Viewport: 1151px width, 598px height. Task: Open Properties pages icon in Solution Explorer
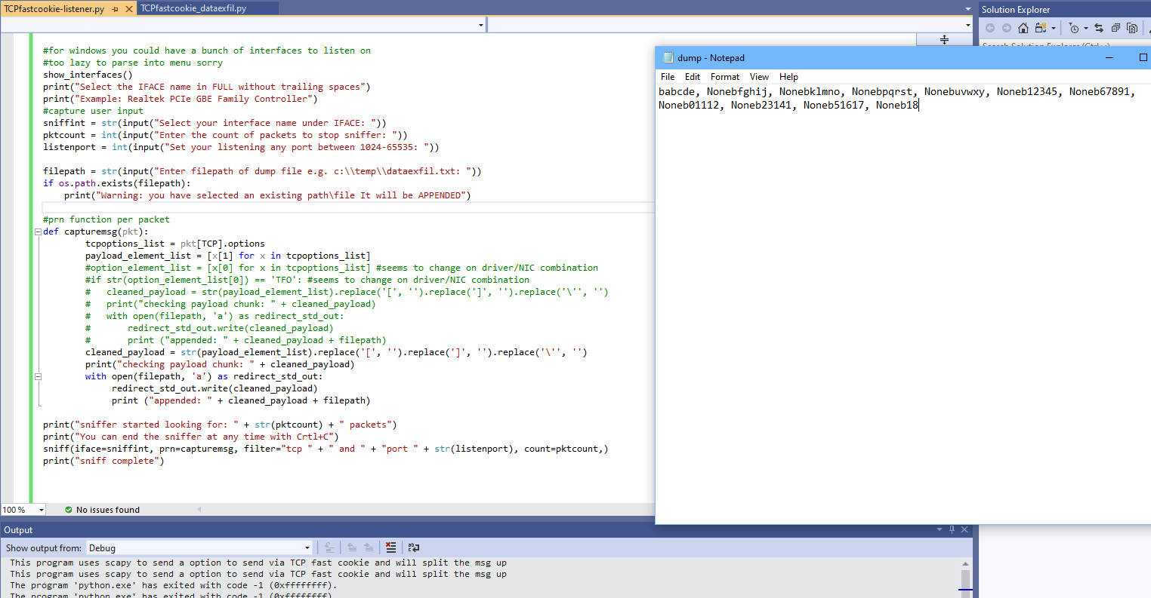point(1132,27)
